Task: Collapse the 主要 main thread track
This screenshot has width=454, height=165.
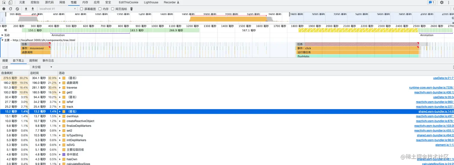Action: coord(2,40)
